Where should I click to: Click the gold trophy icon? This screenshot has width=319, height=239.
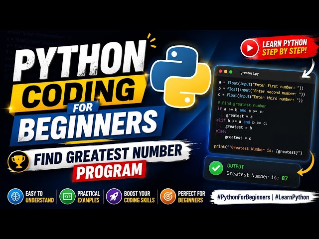click(18, 161)
